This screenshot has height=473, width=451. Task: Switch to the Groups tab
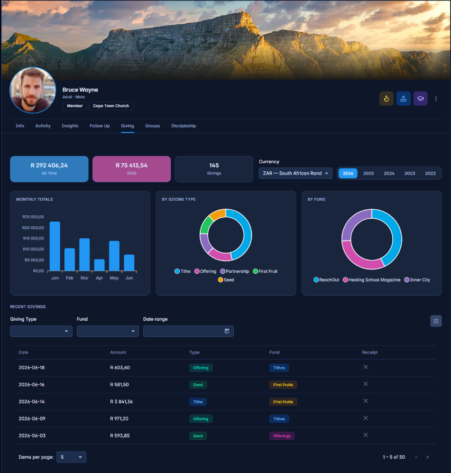[x=153, y=126]
